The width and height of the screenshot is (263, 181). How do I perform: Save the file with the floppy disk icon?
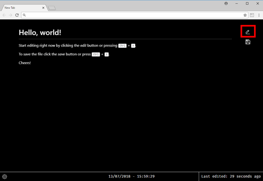click(248, 42)
